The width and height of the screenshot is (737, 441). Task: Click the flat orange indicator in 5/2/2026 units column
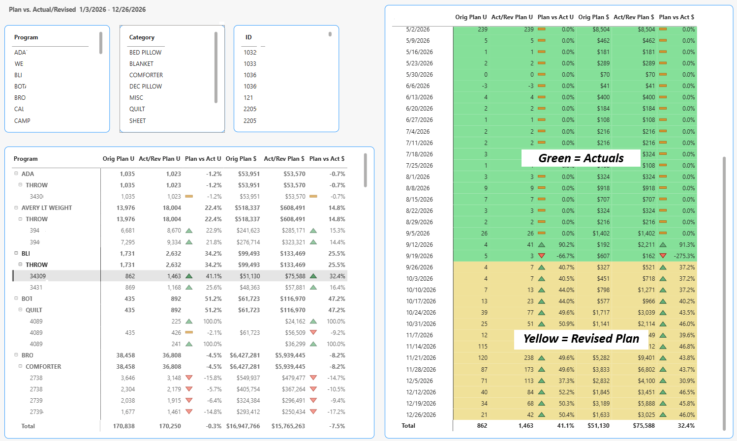click(542, 29)
